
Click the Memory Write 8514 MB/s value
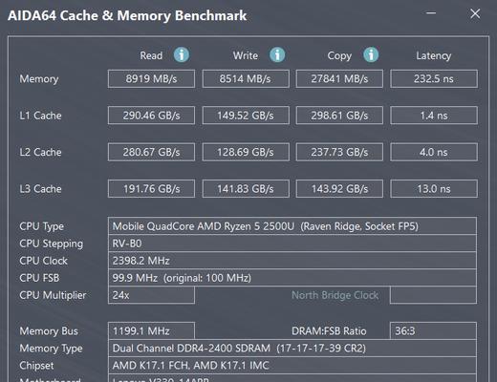pos(246,78)
